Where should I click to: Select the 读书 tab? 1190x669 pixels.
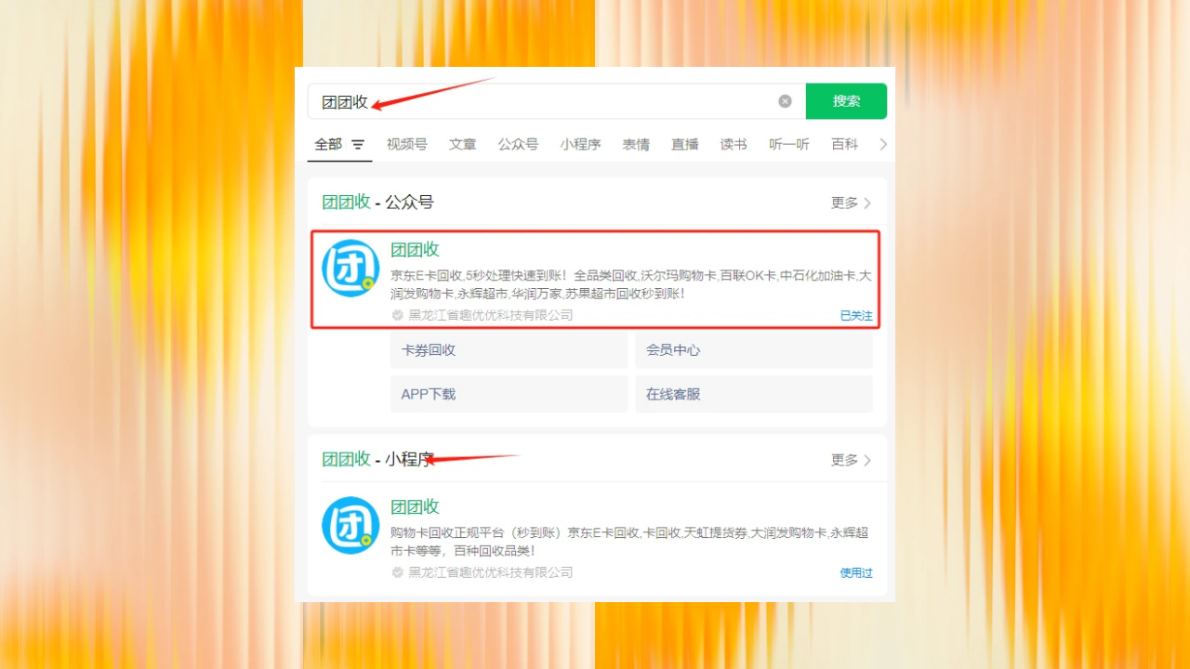[x=734, y=144]
